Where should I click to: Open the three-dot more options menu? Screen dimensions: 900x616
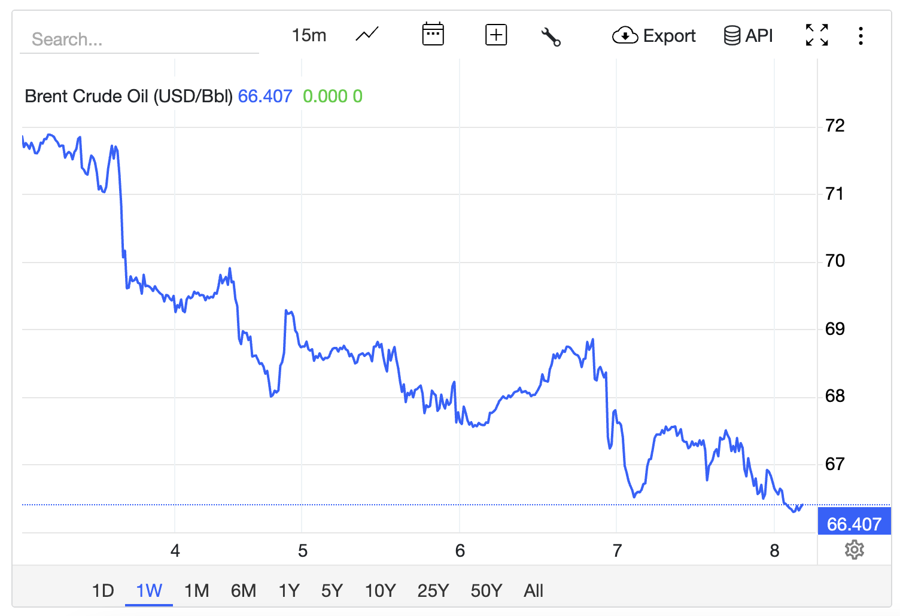coord(861,36)
